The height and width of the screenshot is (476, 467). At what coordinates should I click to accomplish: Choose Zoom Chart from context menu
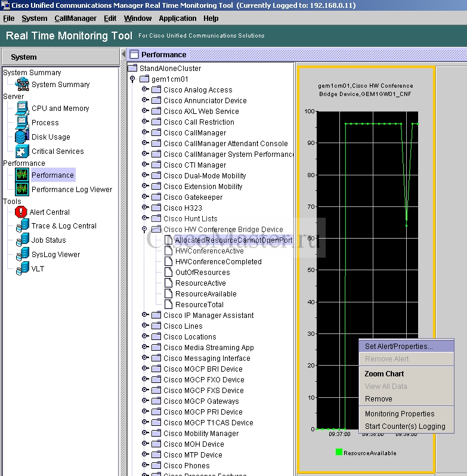406,373
